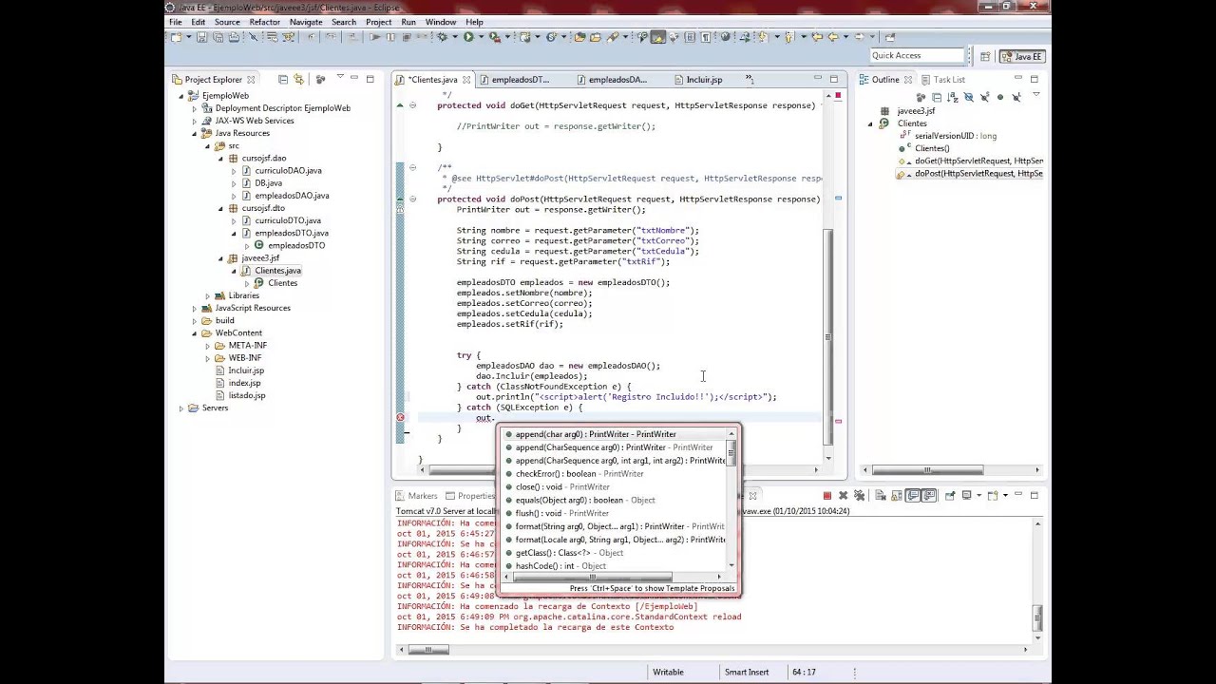Open the Refactor menu
The image size is (1216, 684).
[264, 22]
